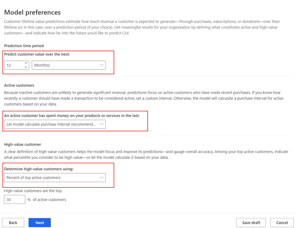Click the increment arrow on prediction period stepper
This screenshot has width=296, height=228.
[x=26, y=63]
